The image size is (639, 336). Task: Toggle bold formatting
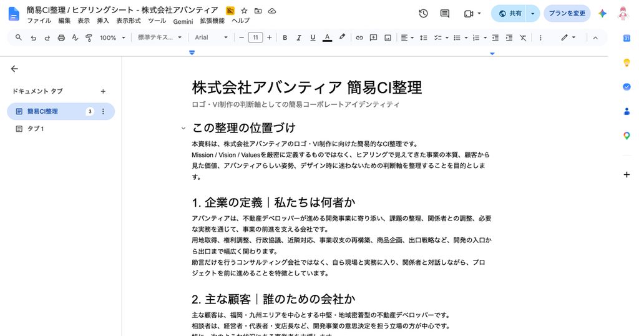[x=285, y=37]
